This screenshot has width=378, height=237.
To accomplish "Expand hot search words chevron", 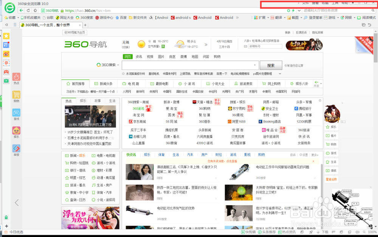I will tap(280, 74).
